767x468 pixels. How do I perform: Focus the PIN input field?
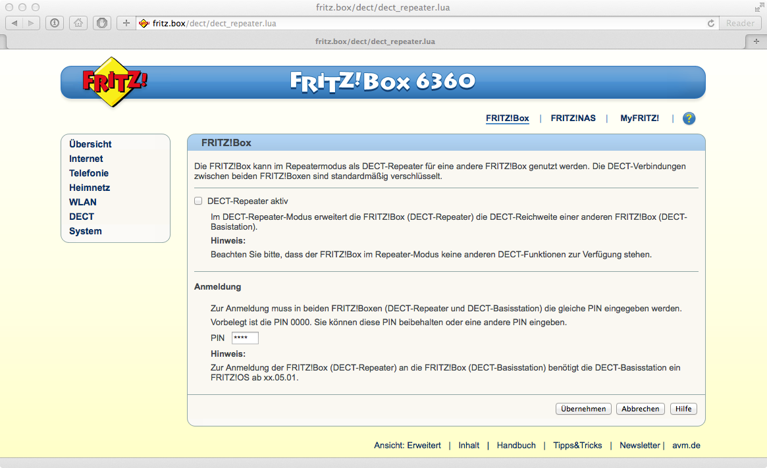click(245, 338)
